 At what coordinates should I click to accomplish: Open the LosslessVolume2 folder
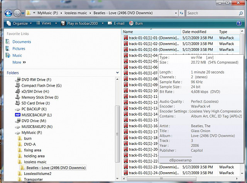[38, 174]
